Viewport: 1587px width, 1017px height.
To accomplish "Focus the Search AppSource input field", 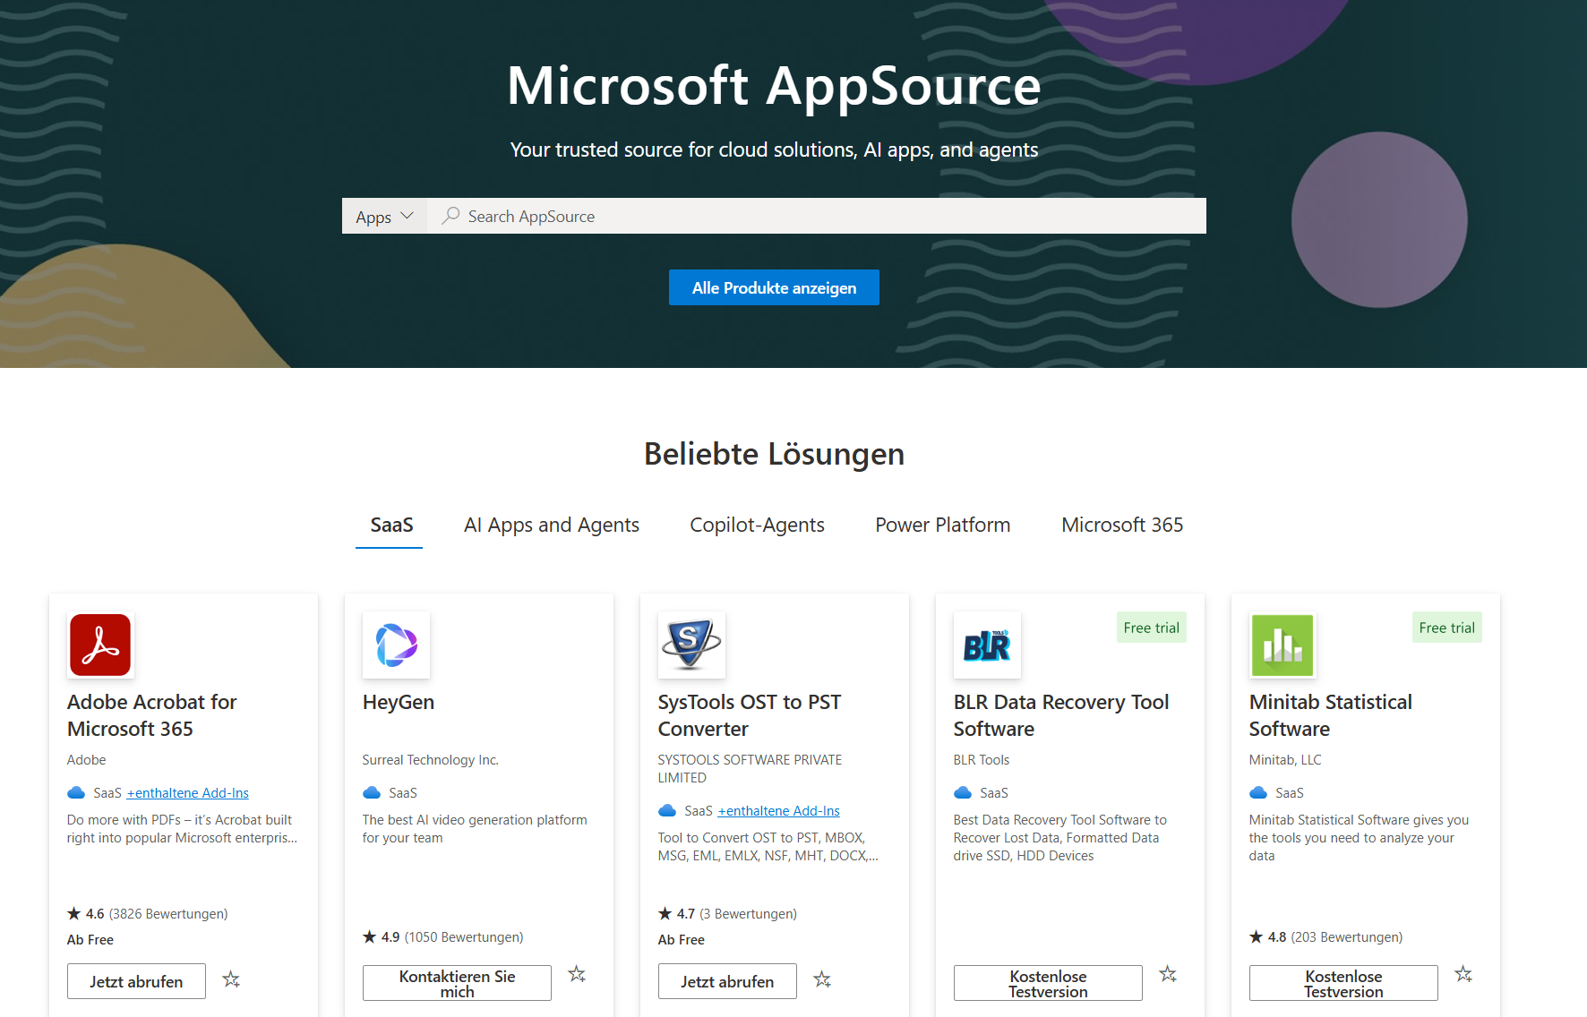I will [817, 216].
